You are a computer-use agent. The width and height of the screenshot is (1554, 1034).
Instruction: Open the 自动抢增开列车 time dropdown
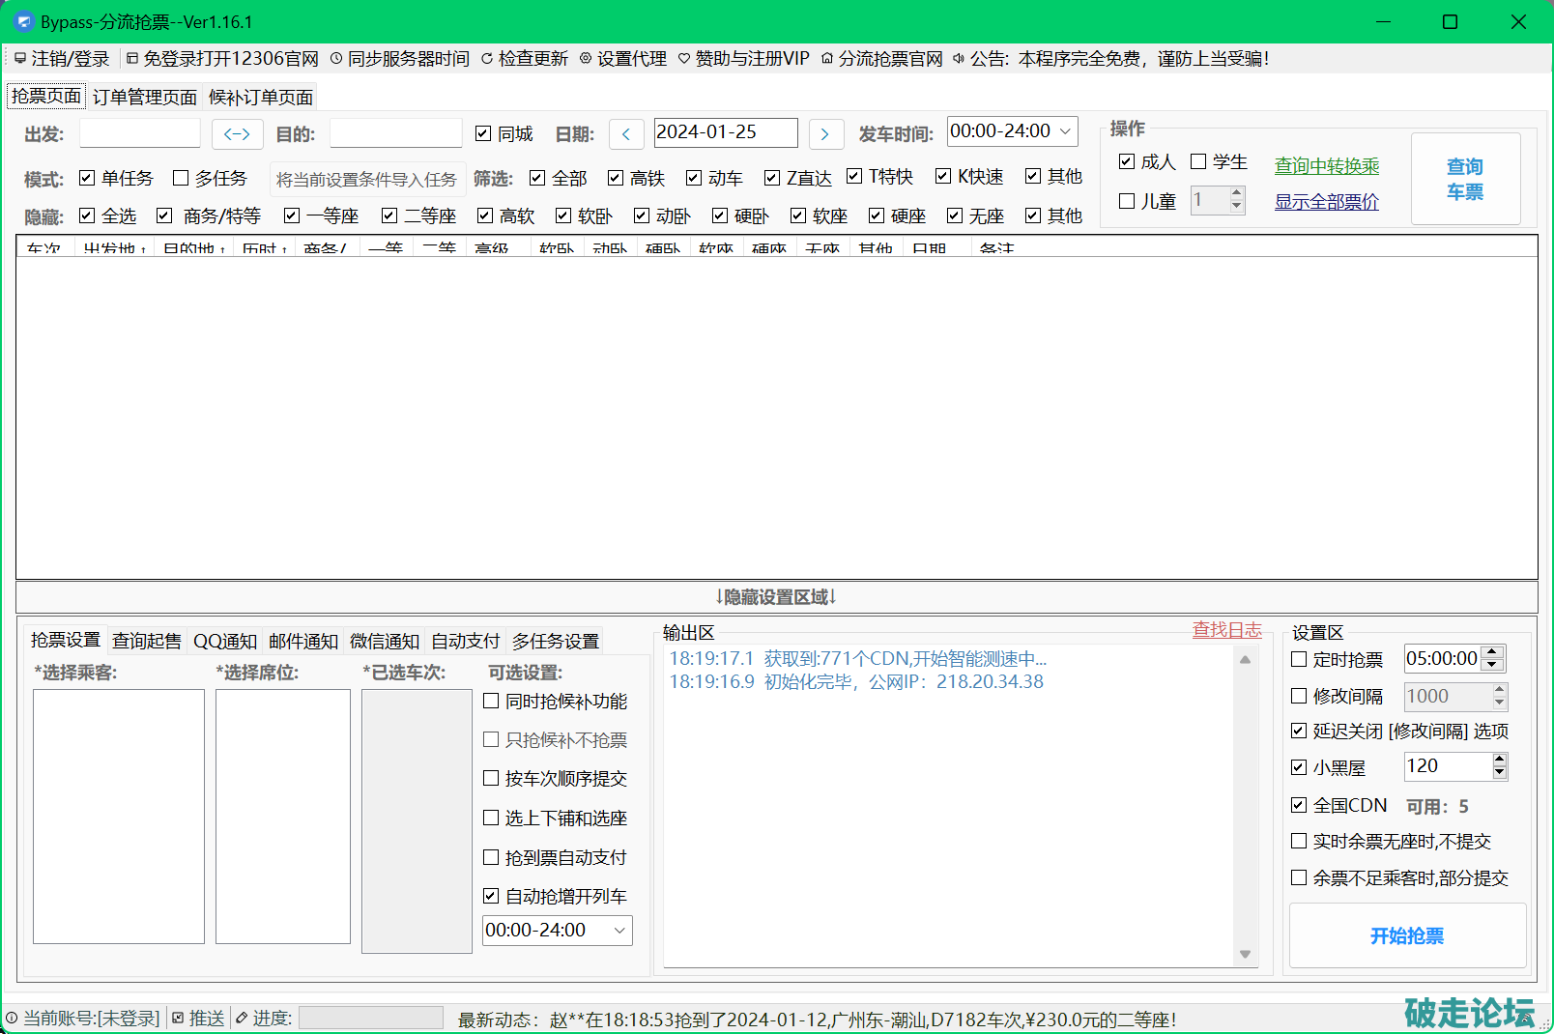(619, 931)
